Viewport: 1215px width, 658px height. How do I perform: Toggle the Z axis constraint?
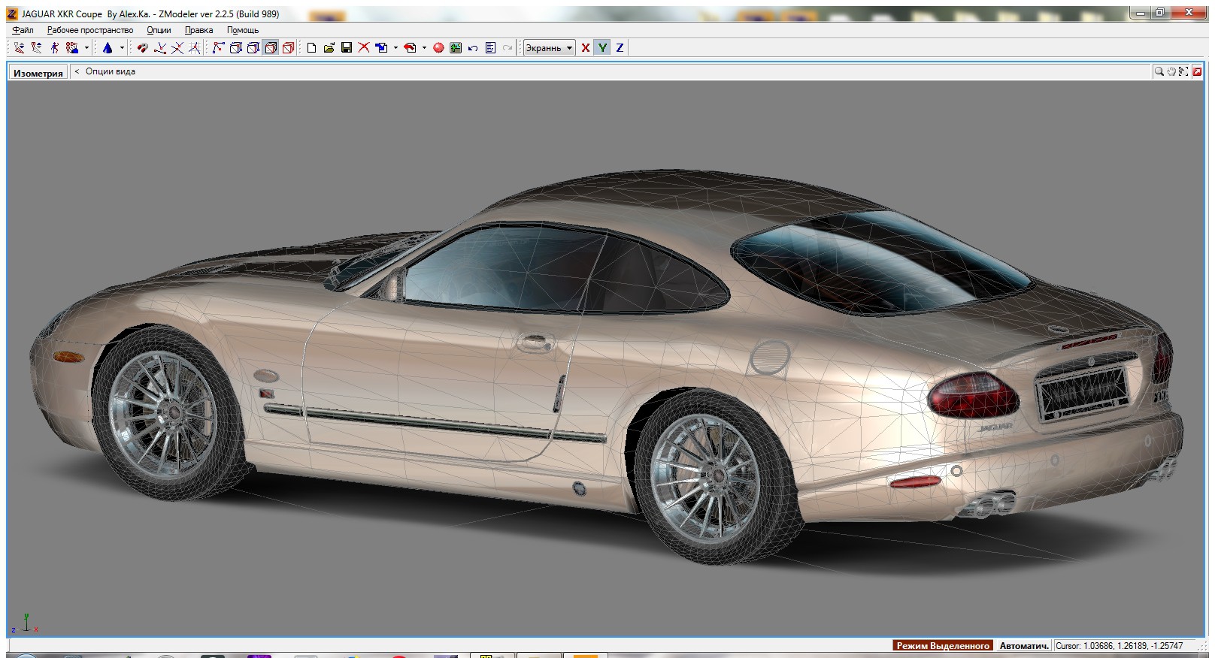click(x=620, y=48)
